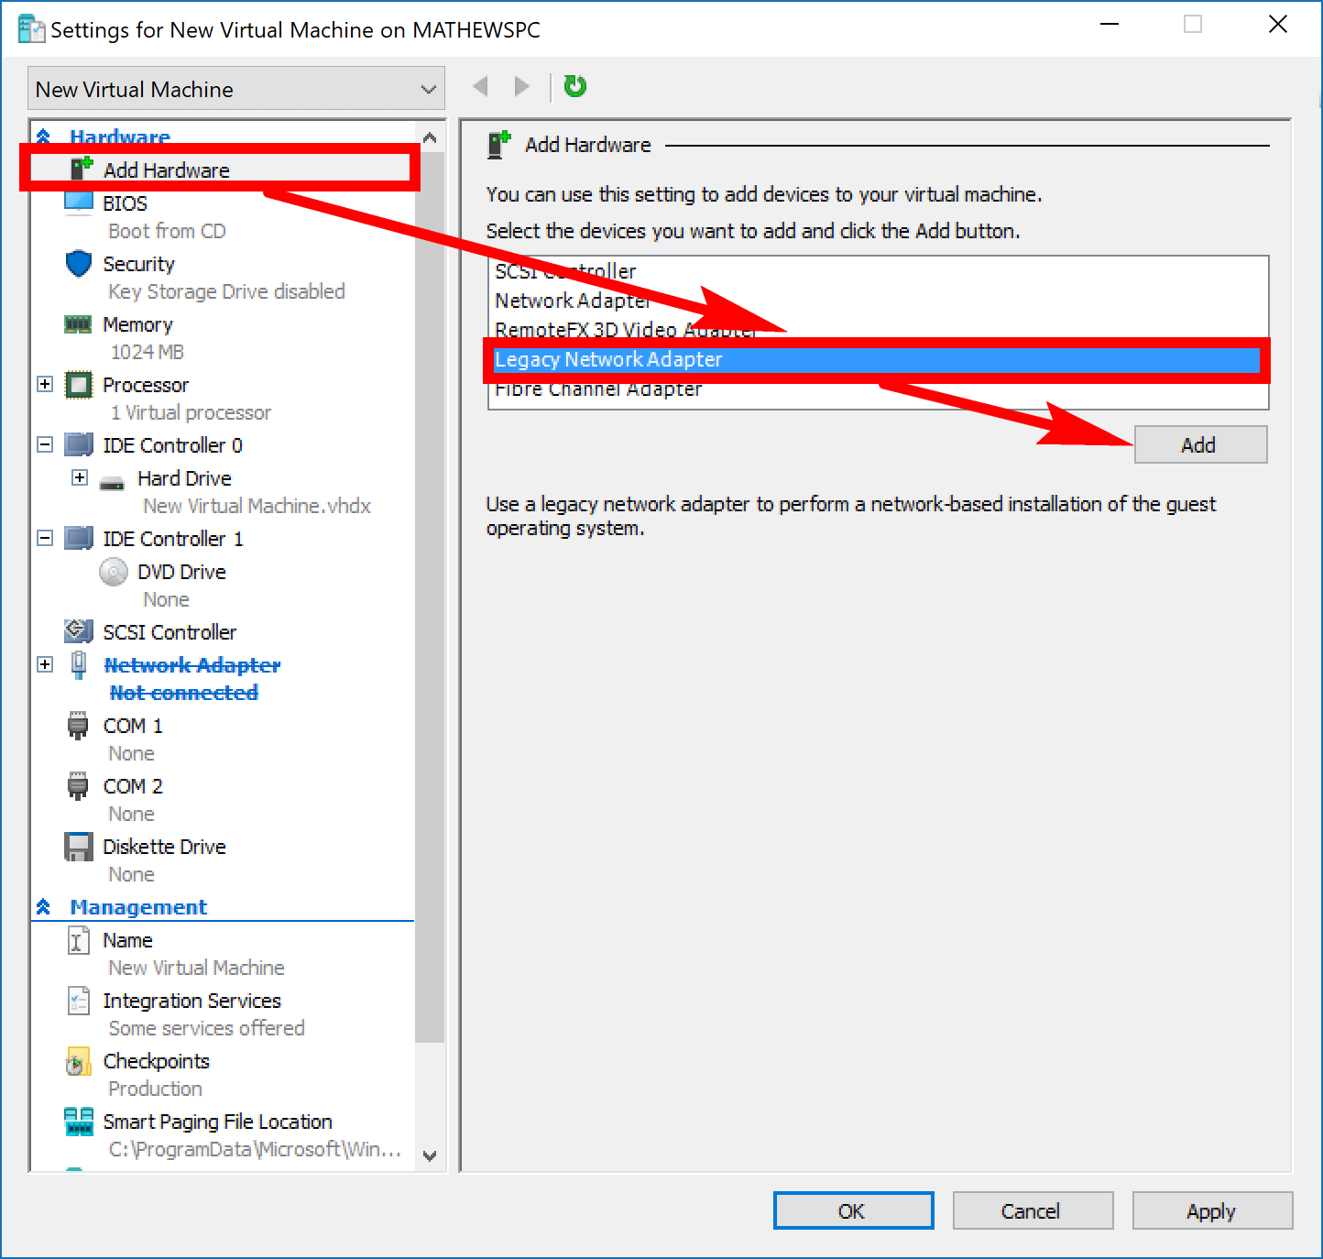
Task: Collapse the IDE Controller 1 node
Action: (x=44, y=538)
